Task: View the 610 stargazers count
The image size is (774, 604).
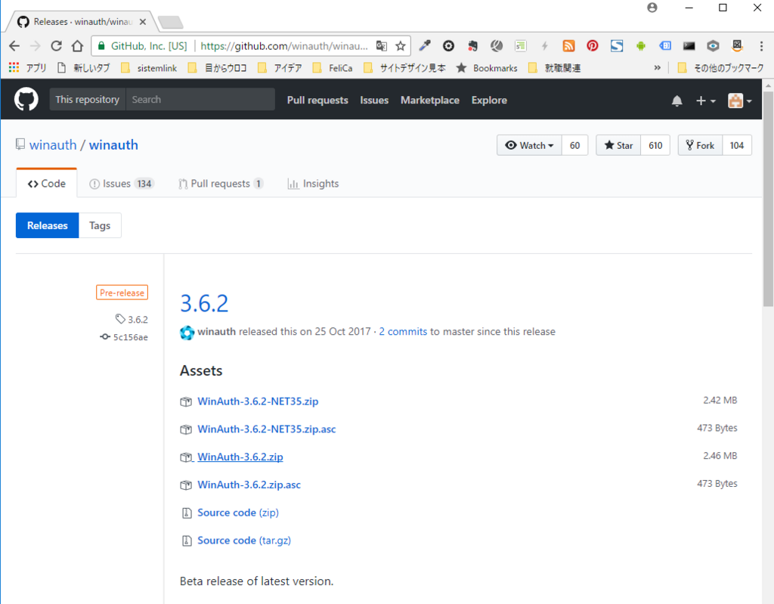Action: tap(655, 145)
